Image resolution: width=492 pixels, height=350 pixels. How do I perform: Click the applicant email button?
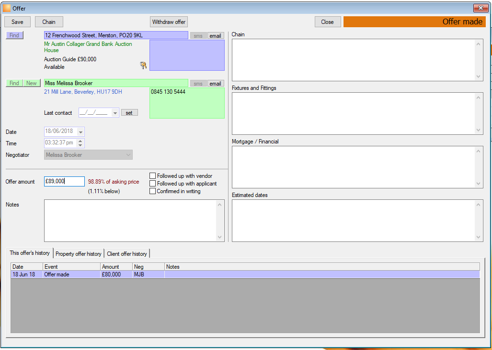[x=216, y=83]
